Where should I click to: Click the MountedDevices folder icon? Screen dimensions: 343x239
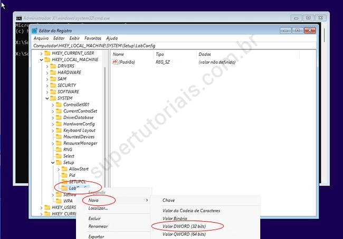coord(59,137)
